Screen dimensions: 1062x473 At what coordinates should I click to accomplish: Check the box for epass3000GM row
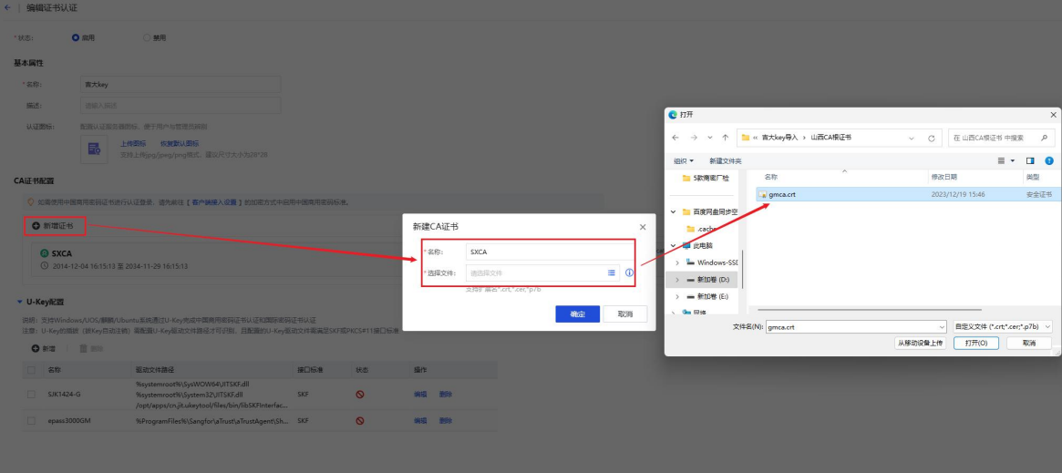31,421
